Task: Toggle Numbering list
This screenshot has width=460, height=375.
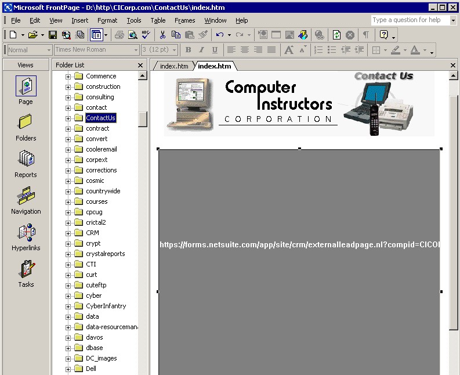Action: tap(318, 49)
